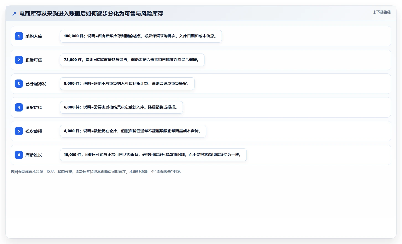Click the 8,000 件 description box
Screen dimensions: 402x244
pyautogui.click(x=127, y=84)
